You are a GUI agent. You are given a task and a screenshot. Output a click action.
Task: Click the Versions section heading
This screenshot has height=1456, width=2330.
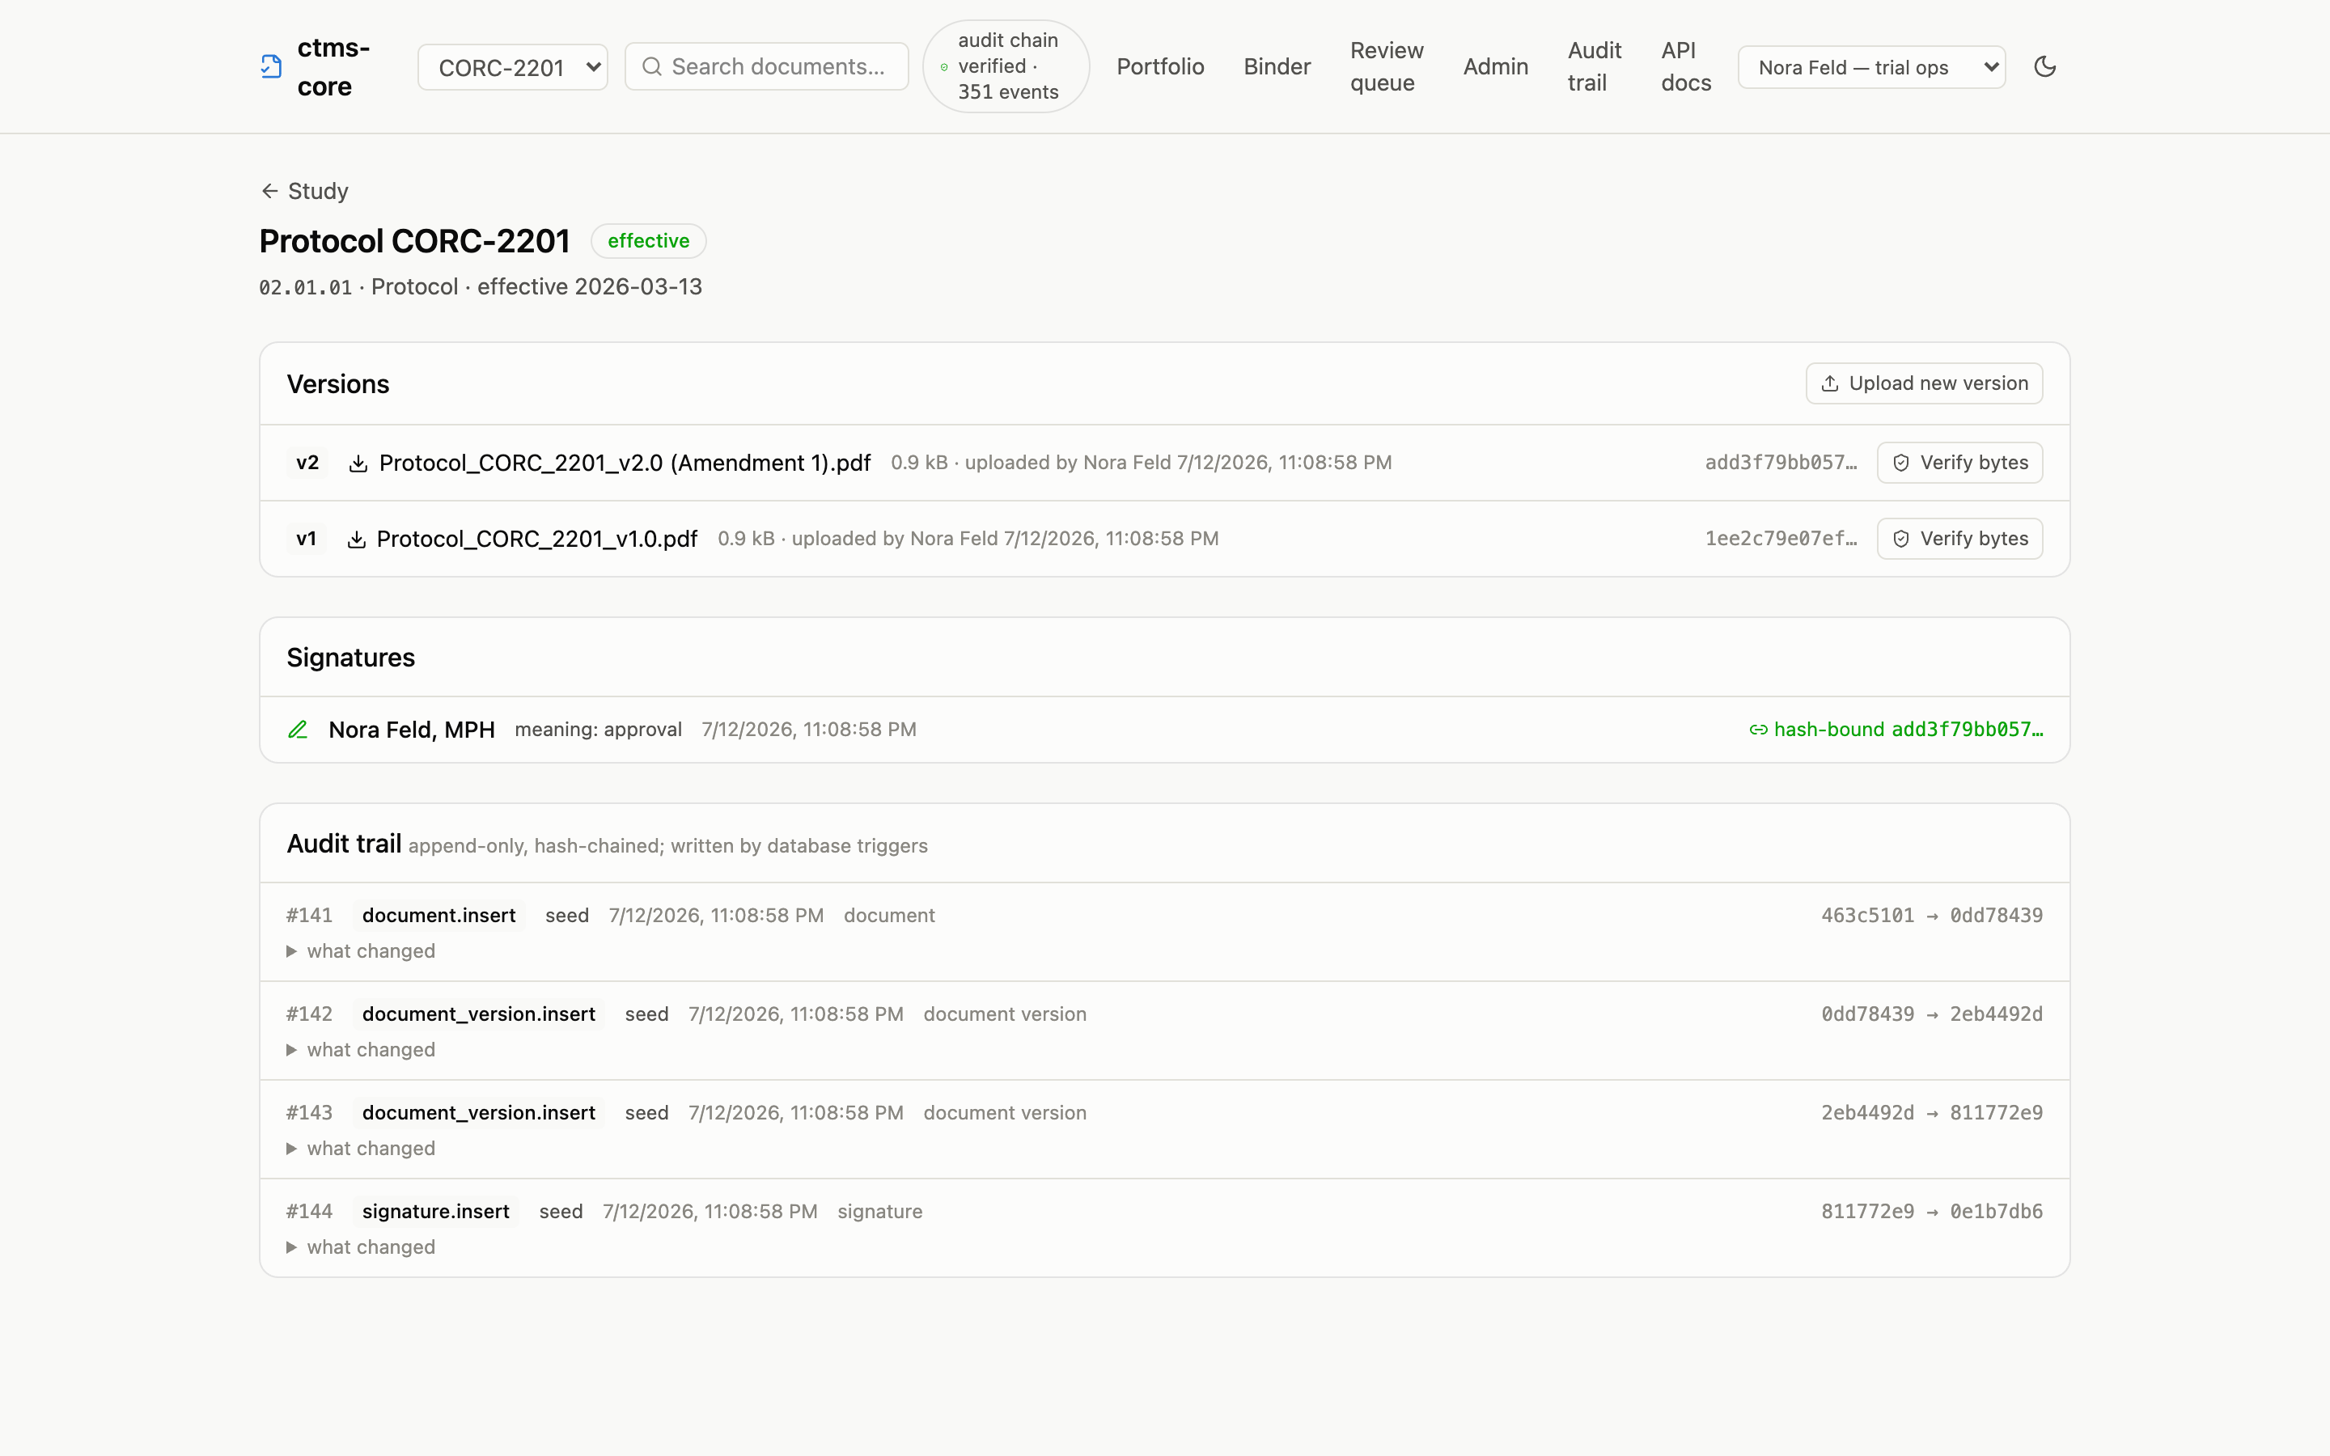point(338,384)
